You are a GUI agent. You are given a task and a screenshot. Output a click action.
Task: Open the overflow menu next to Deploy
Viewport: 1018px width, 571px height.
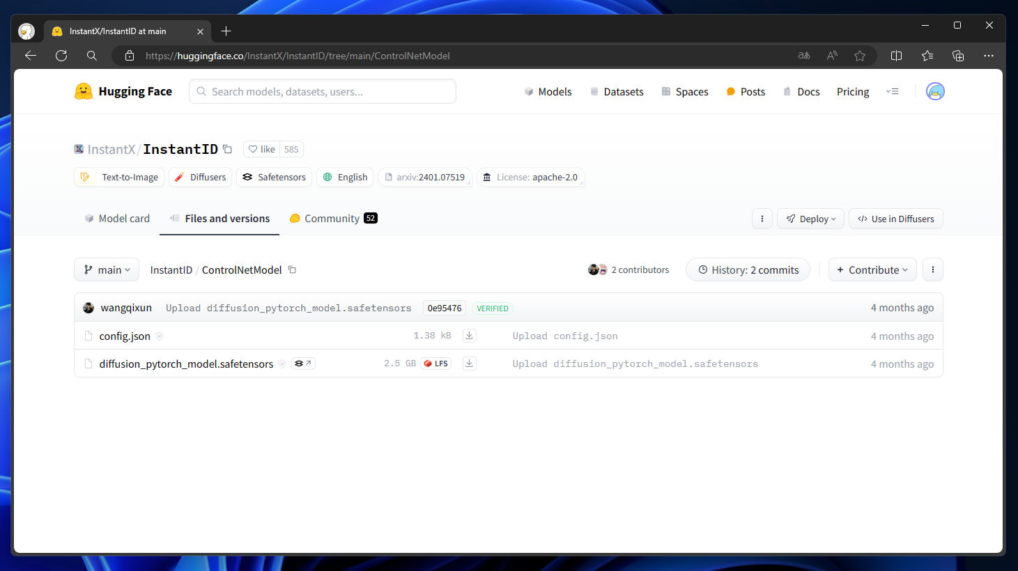tap(762, 219)
